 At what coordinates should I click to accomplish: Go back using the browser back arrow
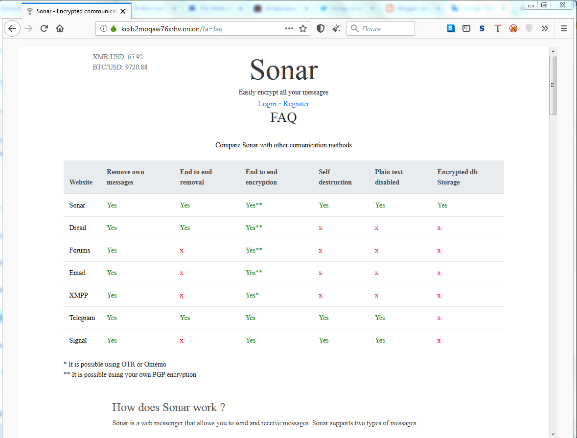12,28
